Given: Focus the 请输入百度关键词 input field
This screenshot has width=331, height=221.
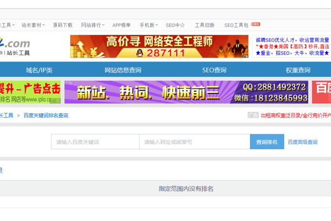Looking at the screenshot, I should [95, 141].
